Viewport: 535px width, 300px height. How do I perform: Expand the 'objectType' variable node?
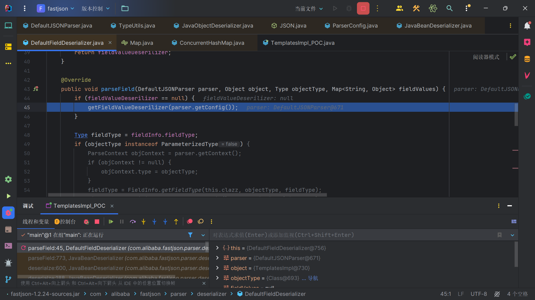[217, 278]
